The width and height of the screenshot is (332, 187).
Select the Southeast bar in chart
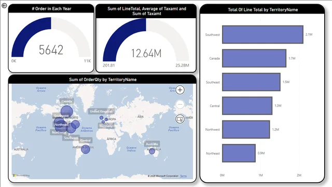pyautogui.click(x=251, y=82)
